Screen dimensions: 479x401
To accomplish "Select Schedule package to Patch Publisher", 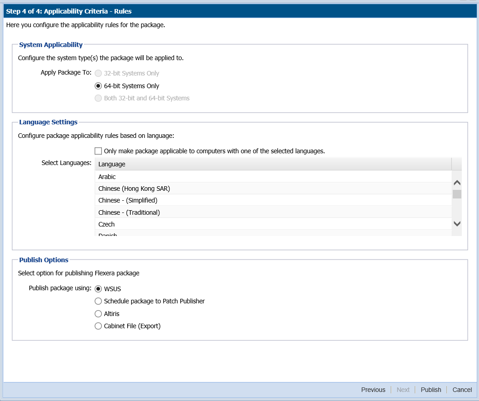I will click(x=98, y=301).
